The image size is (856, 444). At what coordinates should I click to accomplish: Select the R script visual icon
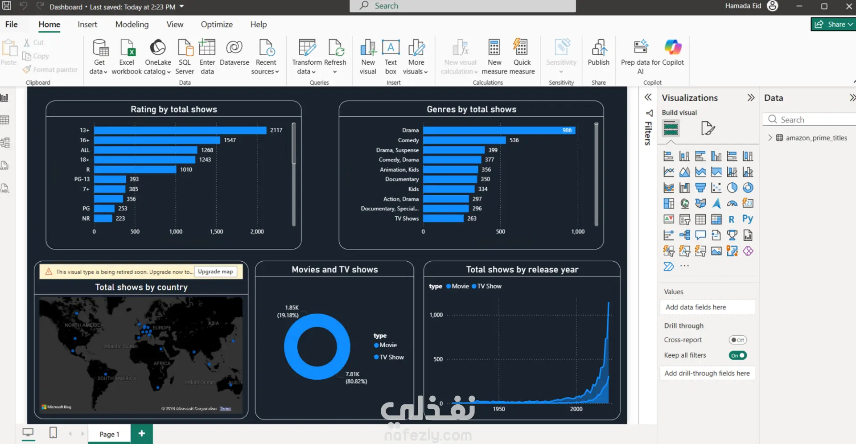click(732, 219)
